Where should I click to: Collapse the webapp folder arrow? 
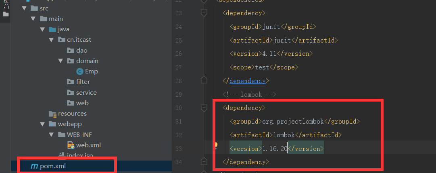42,124
